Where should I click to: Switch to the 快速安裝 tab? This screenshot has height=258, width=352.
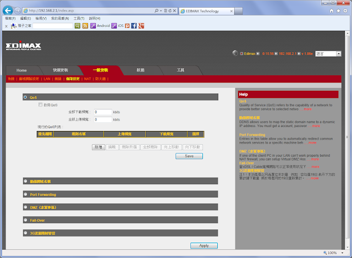(61, 70)
